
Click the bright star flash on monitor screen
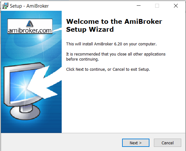pyautogui.click(x=24, y=87)
